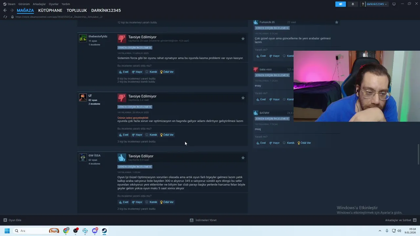420x236 pixels.
Task: Go forward with the forward arrow
Action: coord(12,10)
